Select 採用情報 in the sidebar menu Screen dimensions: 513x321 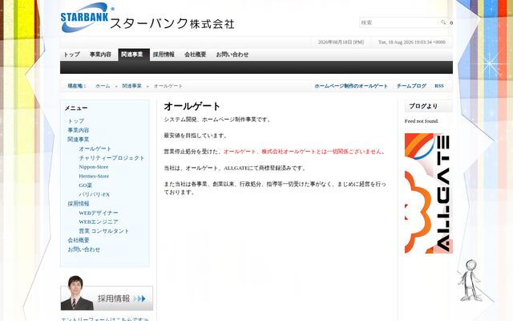click(79, 203)
